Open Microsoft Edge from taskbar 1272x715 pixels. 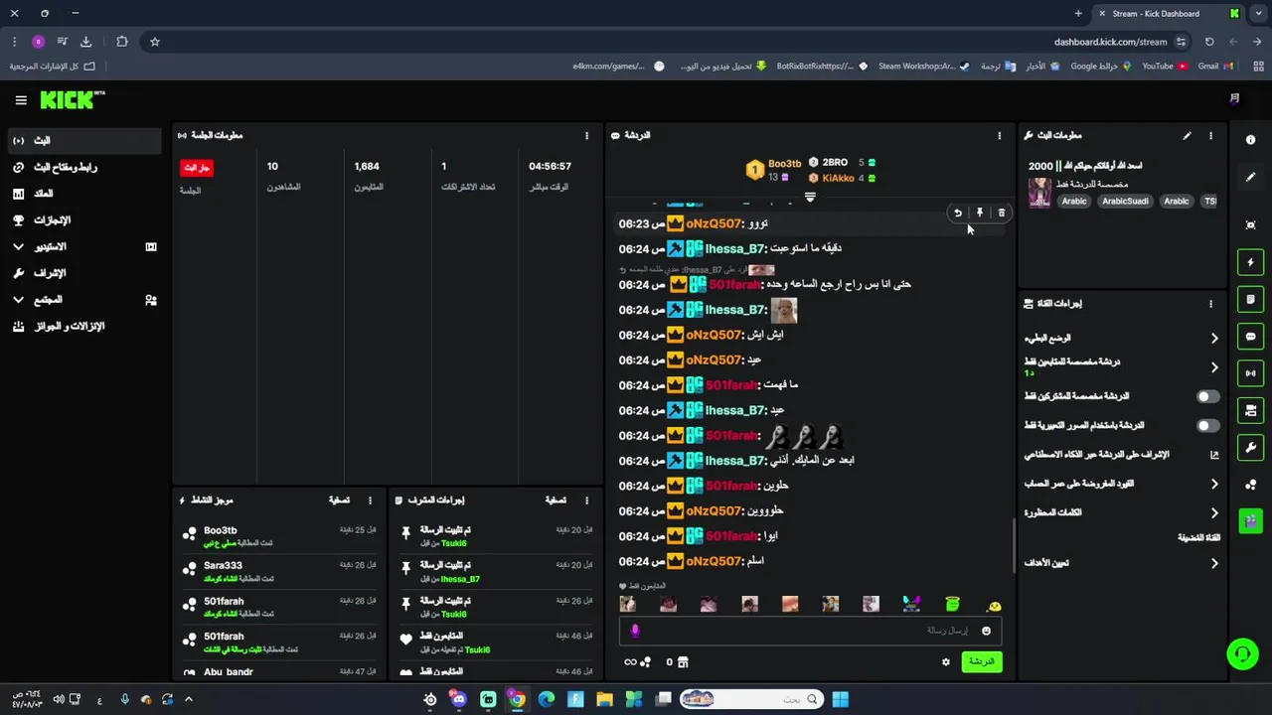tap(546, 699)
